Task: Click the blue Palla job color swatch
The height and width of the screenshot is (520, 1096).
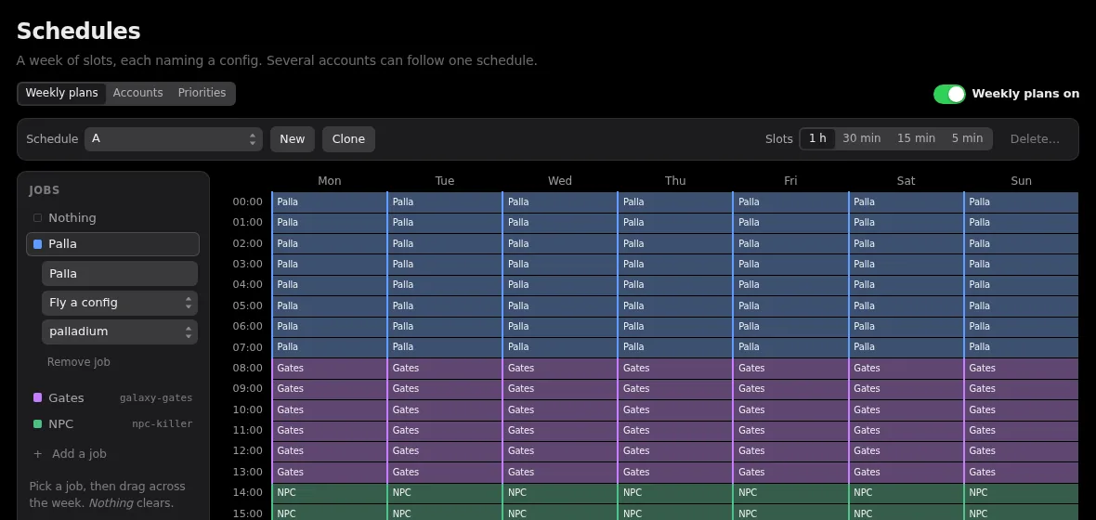Action: tap(38, 244)
